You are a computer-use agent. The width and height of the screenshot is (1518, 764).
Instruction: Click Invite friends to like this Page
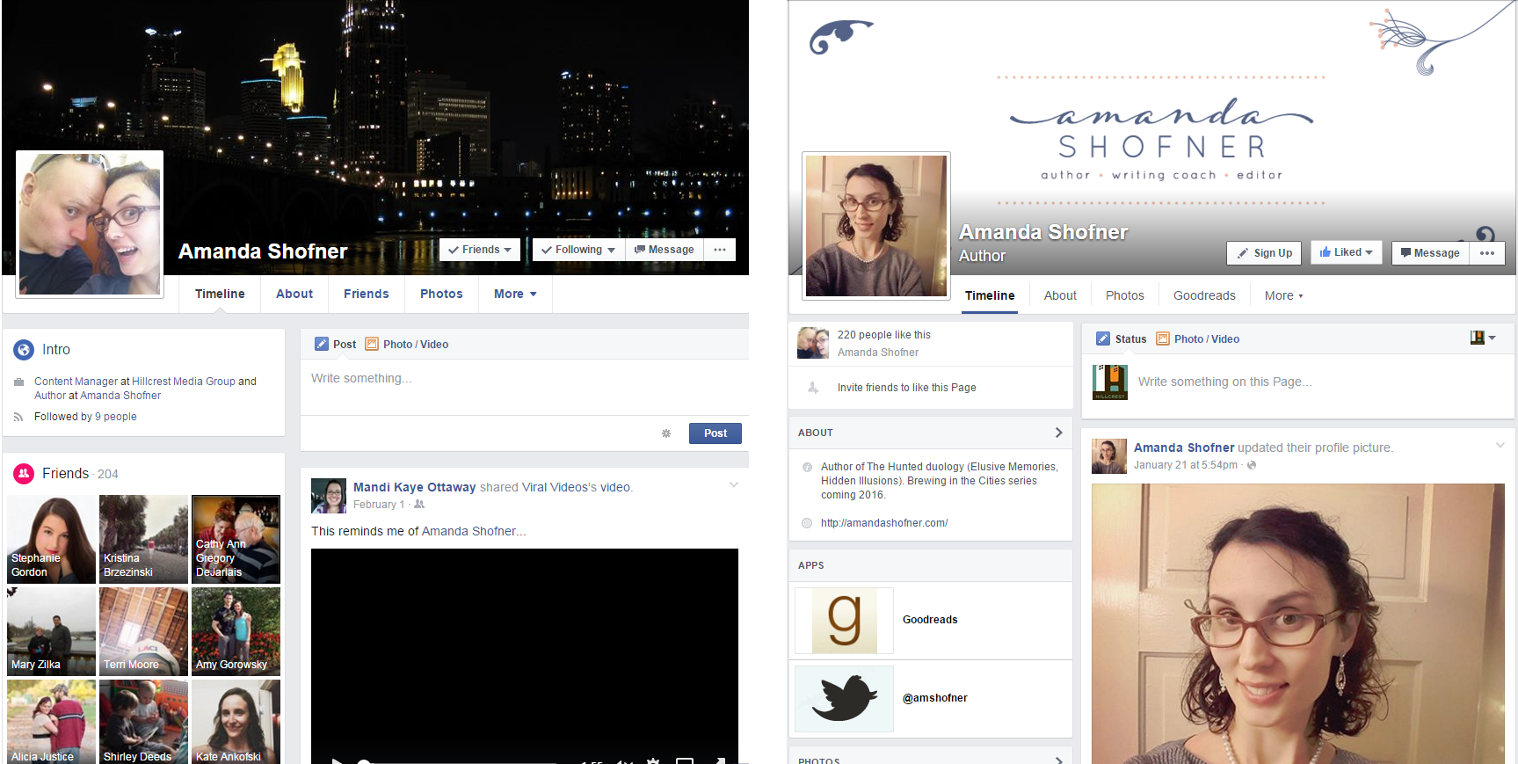coord(906,388)
